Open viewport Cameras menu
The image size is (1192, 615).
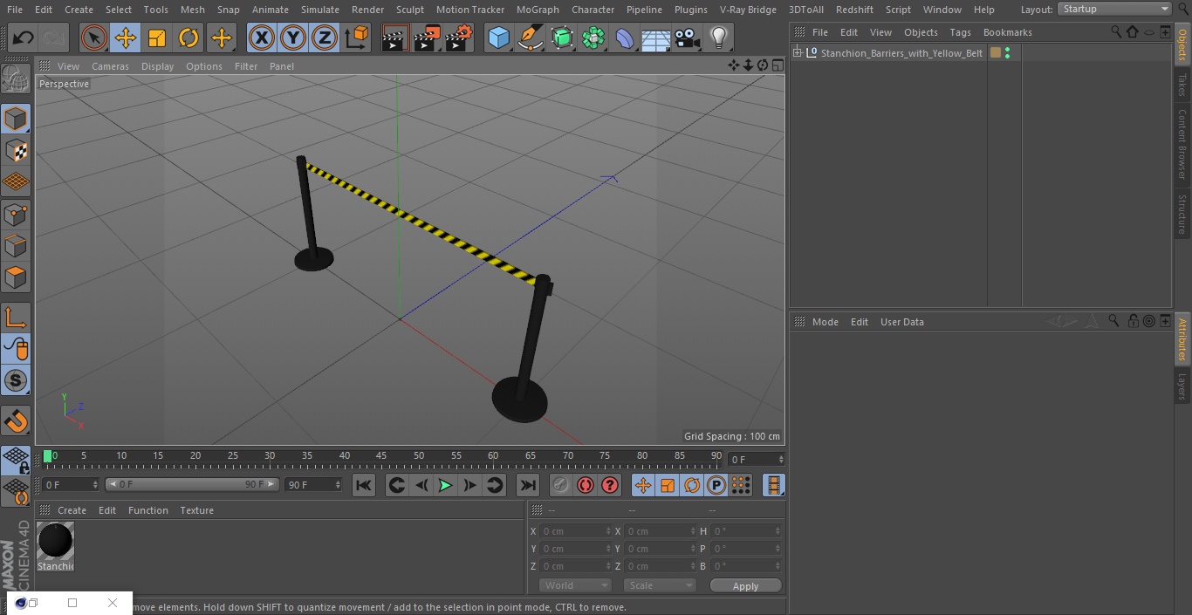click(x=110, y=66)
